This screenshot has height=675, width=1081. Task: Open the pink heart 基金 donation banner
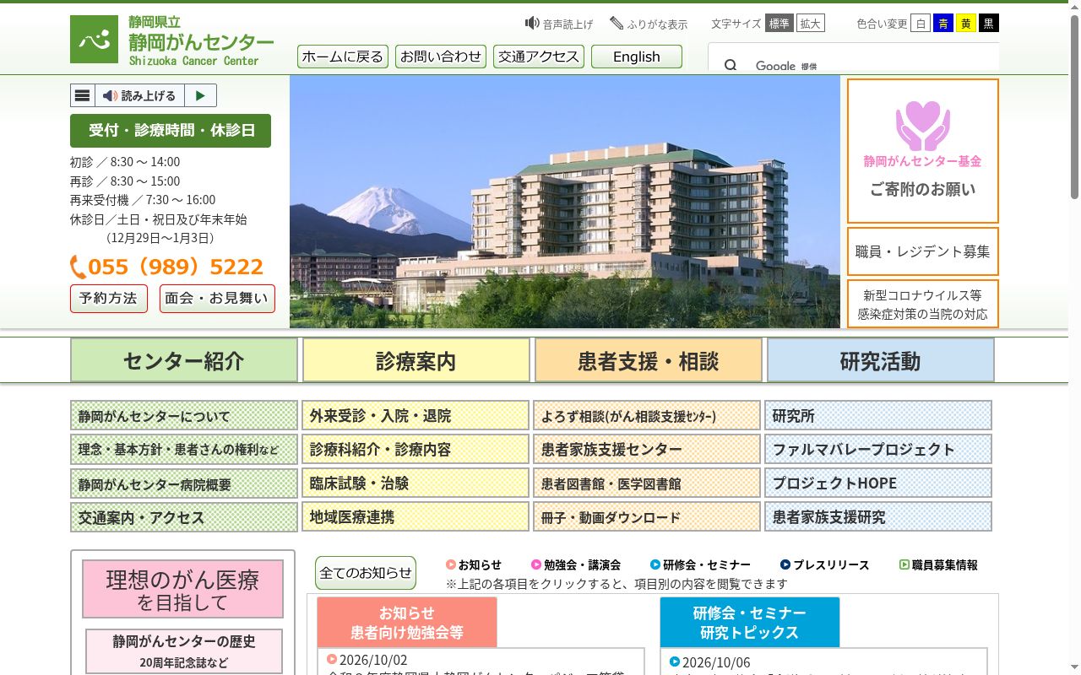[923, 151]
